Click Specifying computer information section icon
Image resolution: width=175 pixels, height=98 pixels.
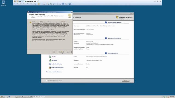pos(106,22)
